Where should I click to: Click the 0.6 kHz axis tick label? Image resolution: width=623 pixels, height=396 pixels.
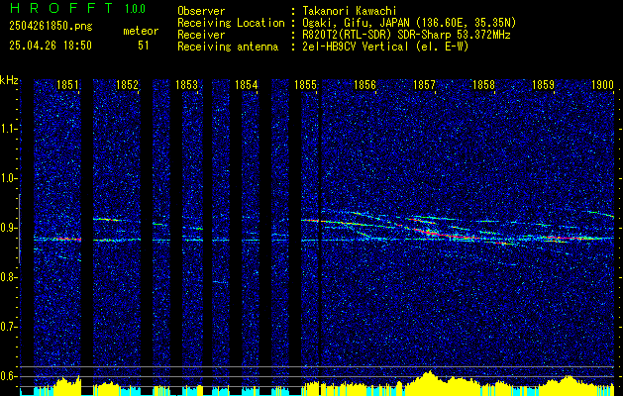tap(7, 376)
